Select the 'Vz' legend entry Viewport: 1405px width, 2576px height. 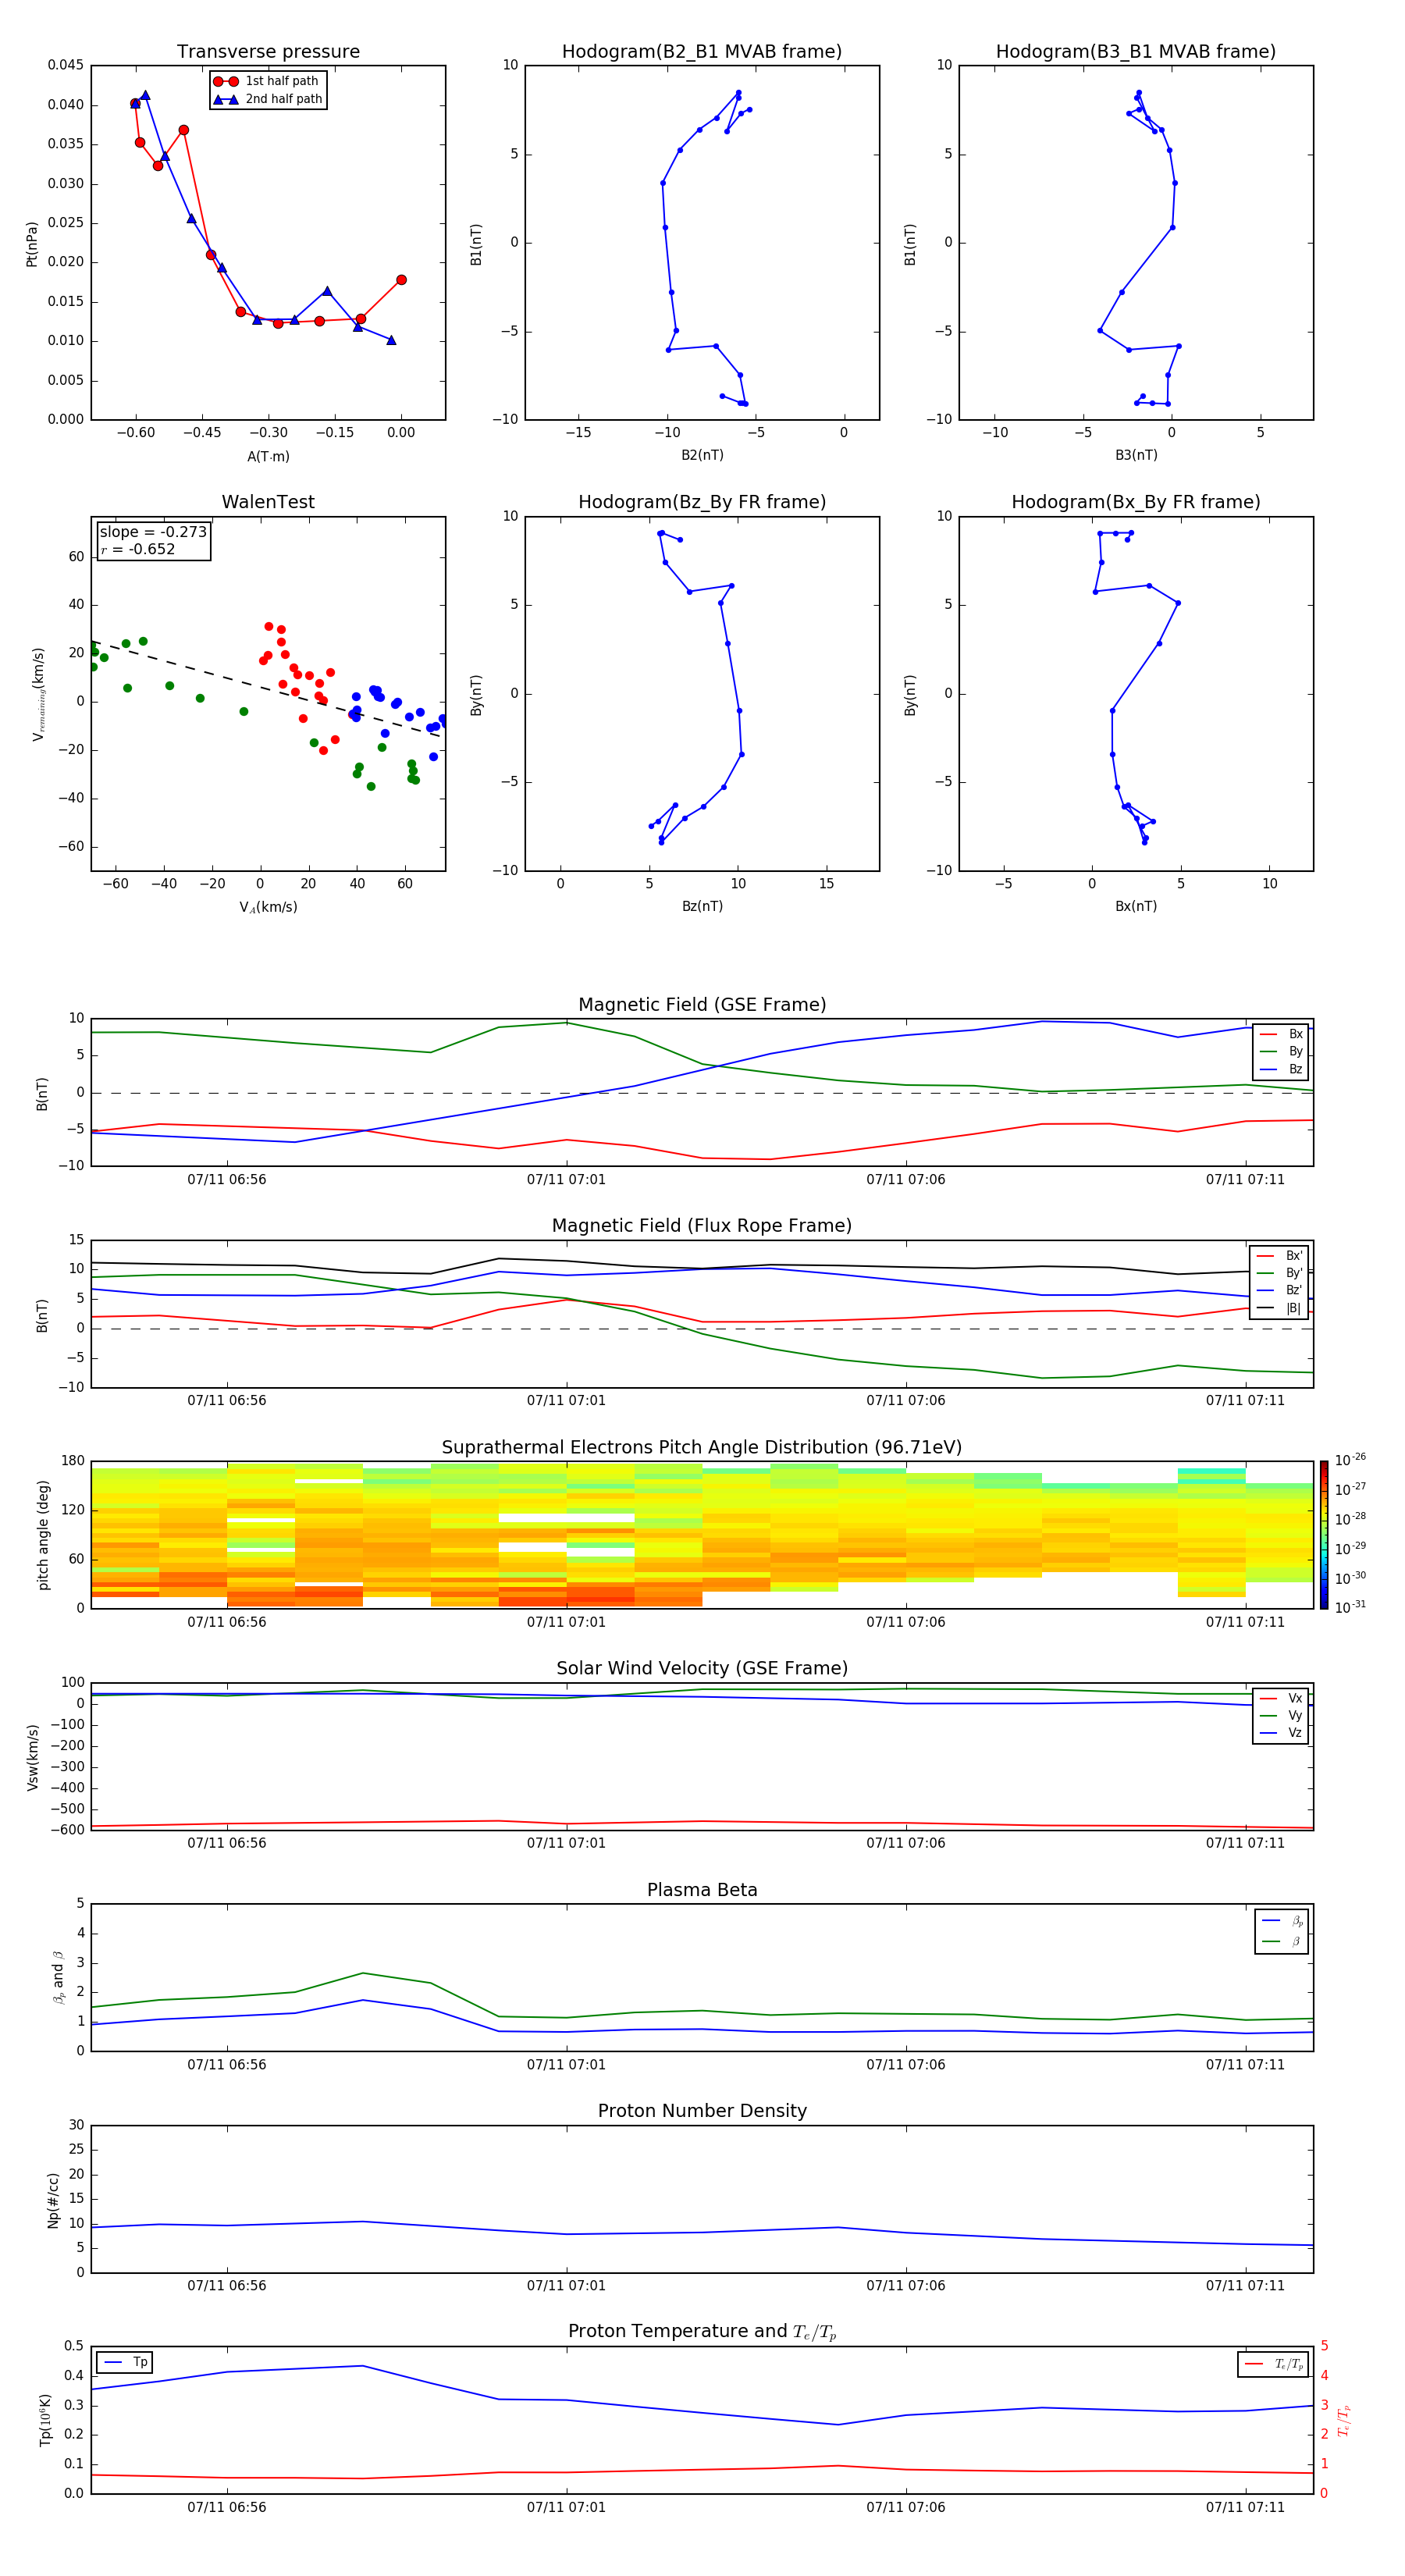click(1281, 1733)
